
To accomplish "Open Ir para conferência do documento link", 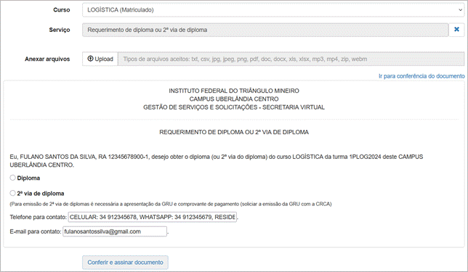I will [421, 76].
